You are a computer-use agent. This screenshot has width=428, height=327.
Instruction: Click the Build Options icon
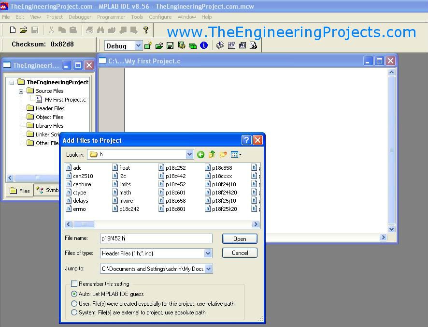182,45
